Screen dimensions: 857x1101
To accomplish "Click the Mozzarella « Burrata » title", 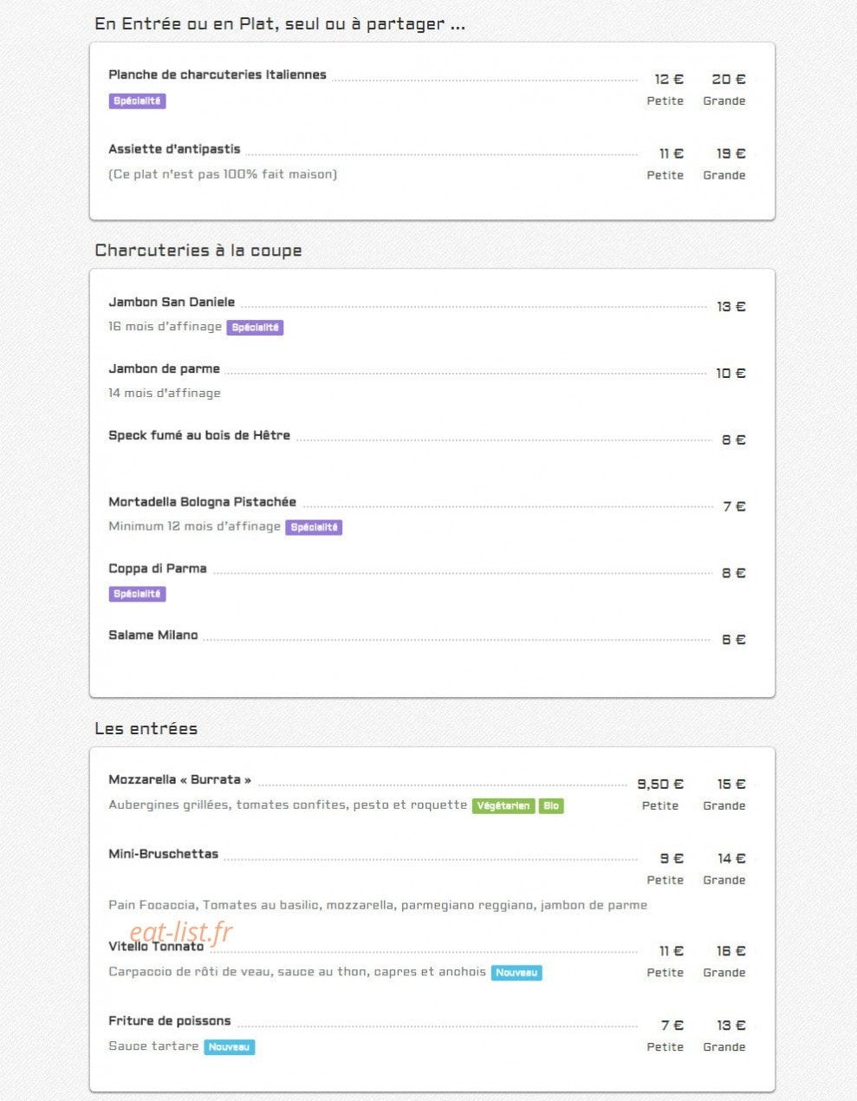I will [180, 779].
